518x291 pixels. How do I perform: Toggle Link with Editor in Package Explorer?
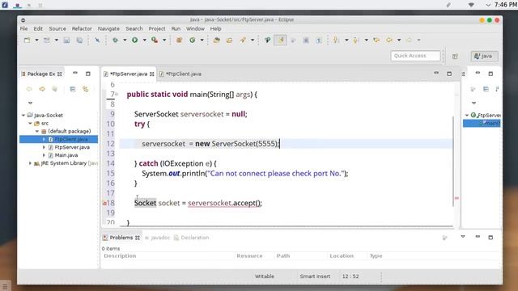[86, 89]
